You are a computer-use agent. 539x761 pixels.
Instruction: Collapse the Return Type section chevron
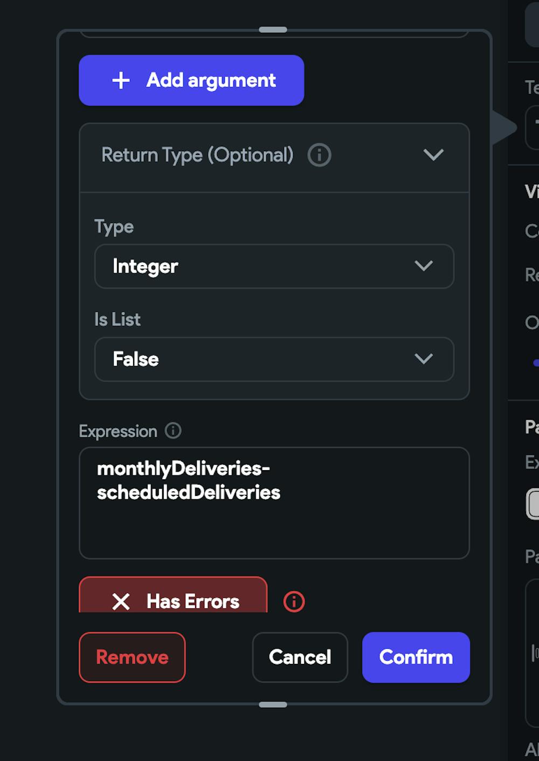[x=433, y=155]
